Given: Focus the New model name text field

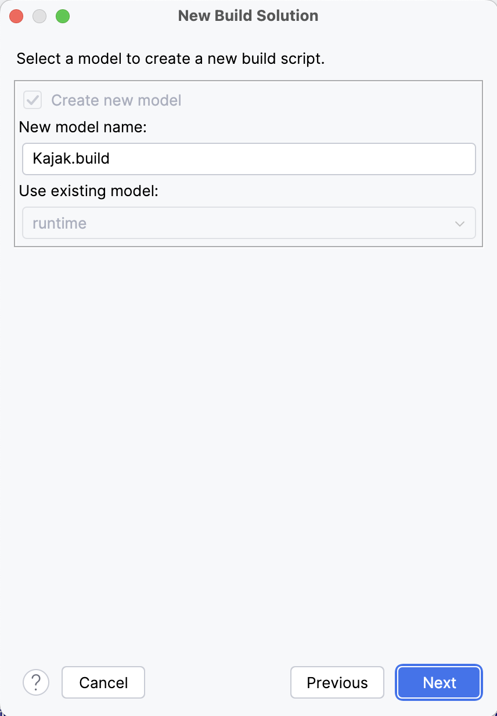Looking at the screenshot, I should (x=290, y=159).
